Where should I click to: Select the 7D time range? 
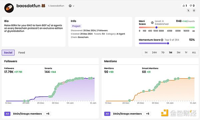(163, 52)
